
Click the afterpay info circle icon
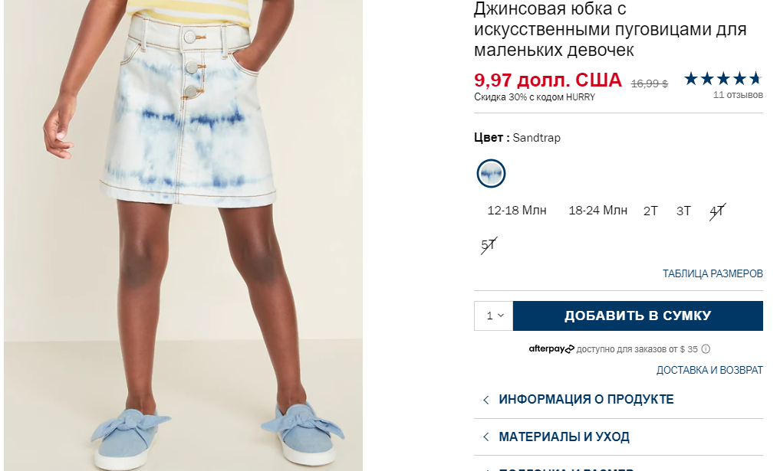point(706,349)
